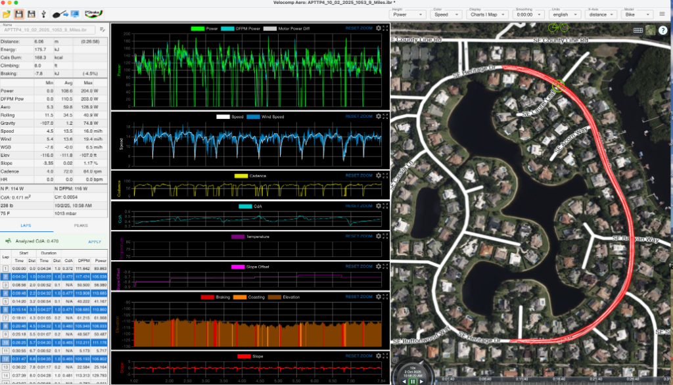Viewport: 673px width, 385px height.
Task: Open the map help question mark
Action: pos(662,30)
